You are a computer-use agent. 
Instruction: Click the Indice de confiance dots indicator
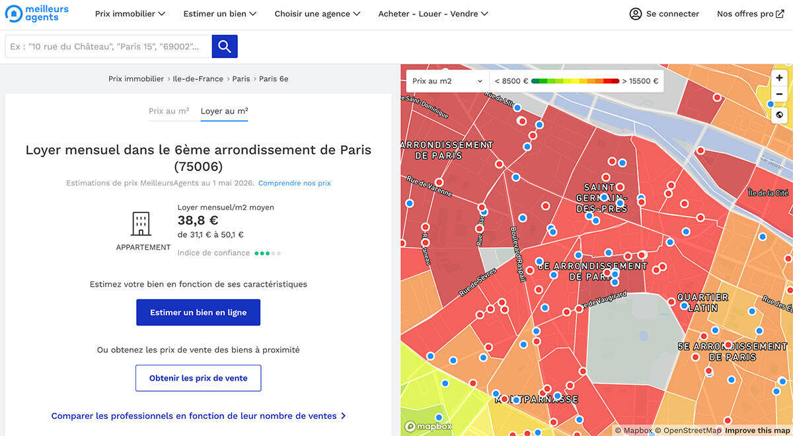(x=268, y=253)
